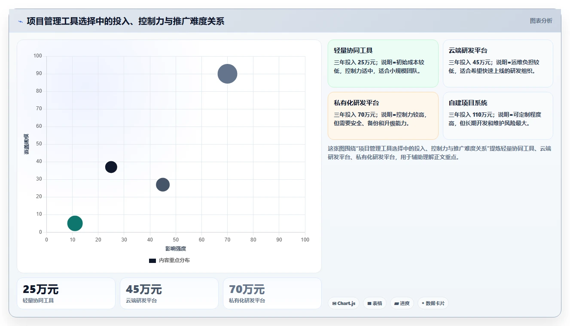The height and width of the screenshot is (326, 570).
Task: Click the 45万元 stat card
Action: [169, 293]
